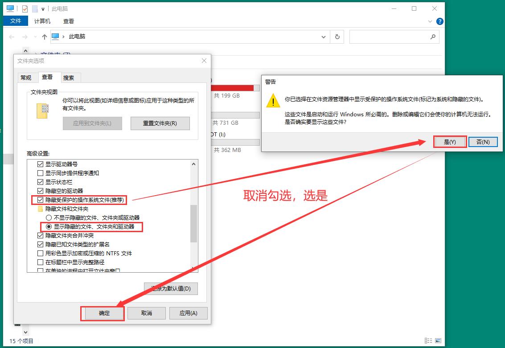Collapse the navigation pane chevron above 文件夹
The height and width of the screenshot is (348, 505).
tap(25, 50)
